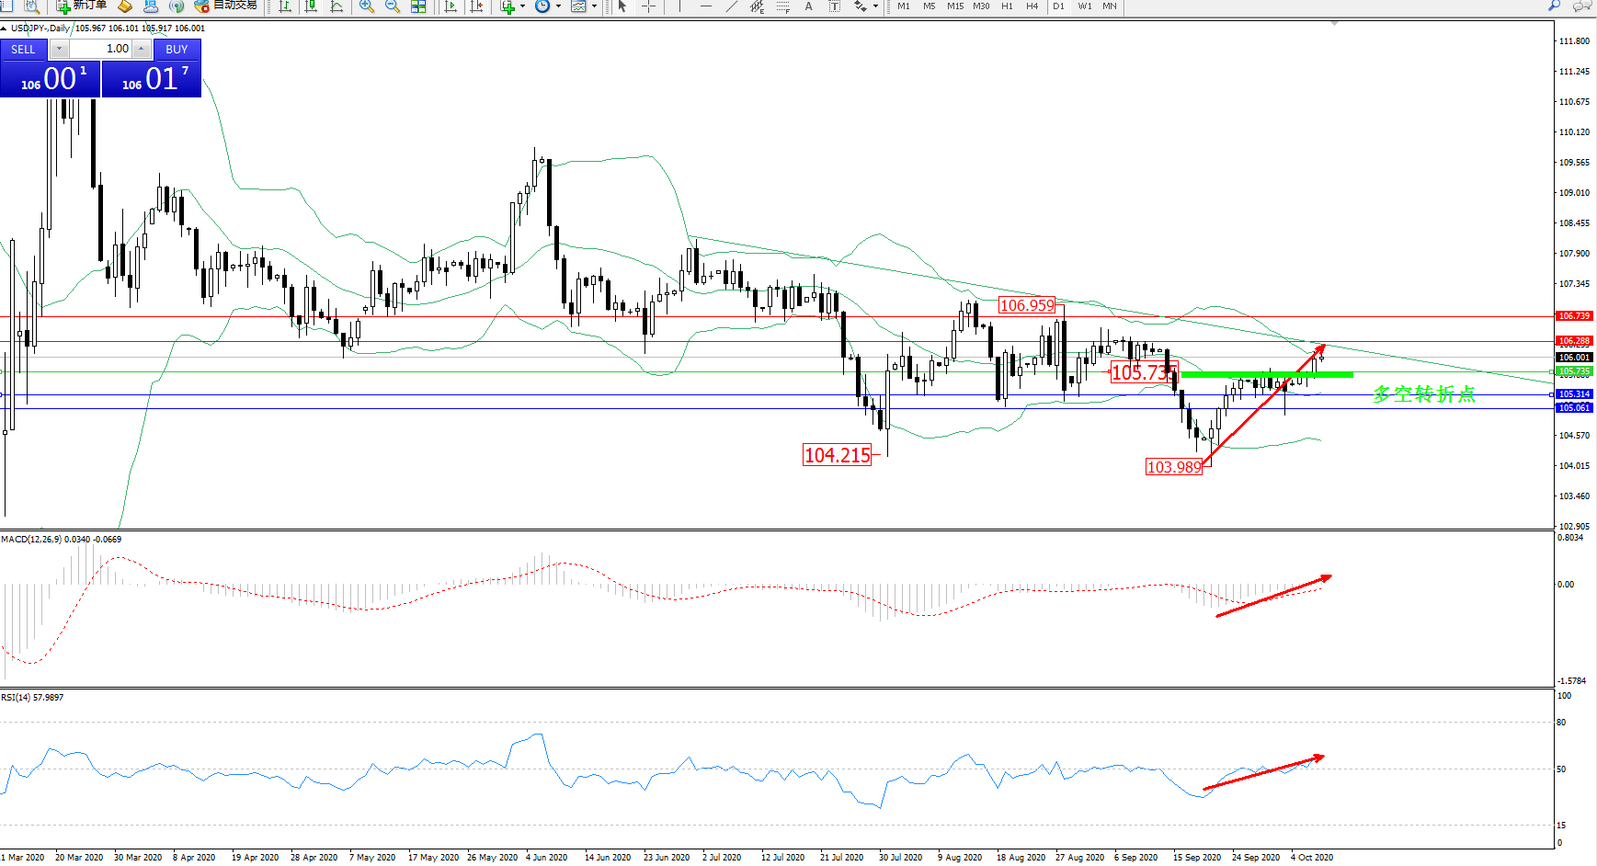Image resolution: width=1597 pixels, height=866 pixels.
Task: Click the 1.00 lot volume field
Action: point(101,49)
